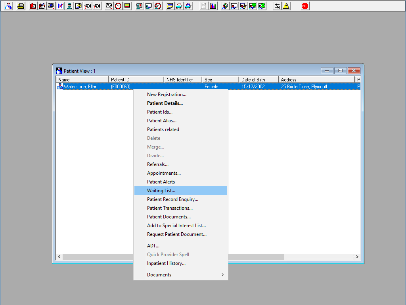Viewport: 406px width, 305px height.
Task: Click the person with green grid icon
Action: pyautogui.click(x=253, y=6)
